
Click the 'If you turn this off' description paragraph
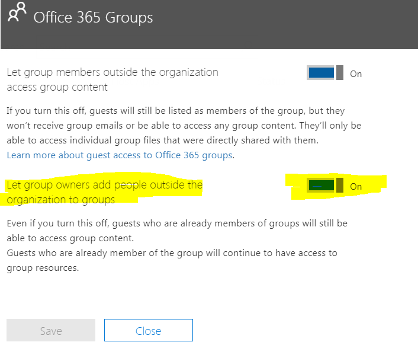(175, 111)
